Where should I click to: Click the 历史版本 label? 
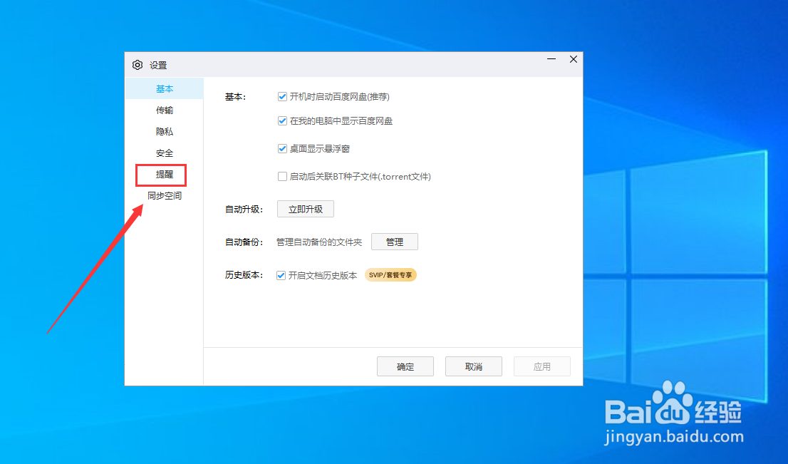pos(244,276)
